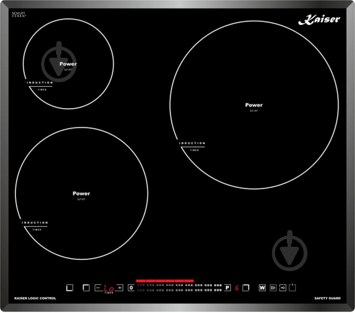355x313 pixels.
Task: Tap the top-left zone selector key
Action: pos(86,288)
